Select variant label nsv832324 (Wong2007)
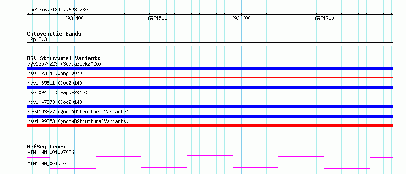Screen dimensions: 406x174 coord(55,74)
